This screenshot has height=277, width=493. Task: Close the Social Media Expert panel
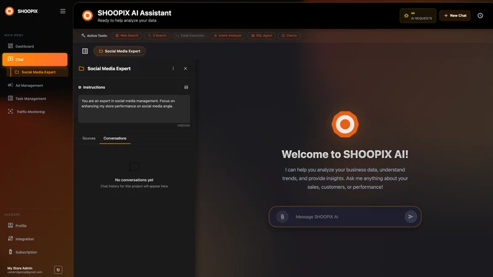pyautogui.click(x=185, y=68)
